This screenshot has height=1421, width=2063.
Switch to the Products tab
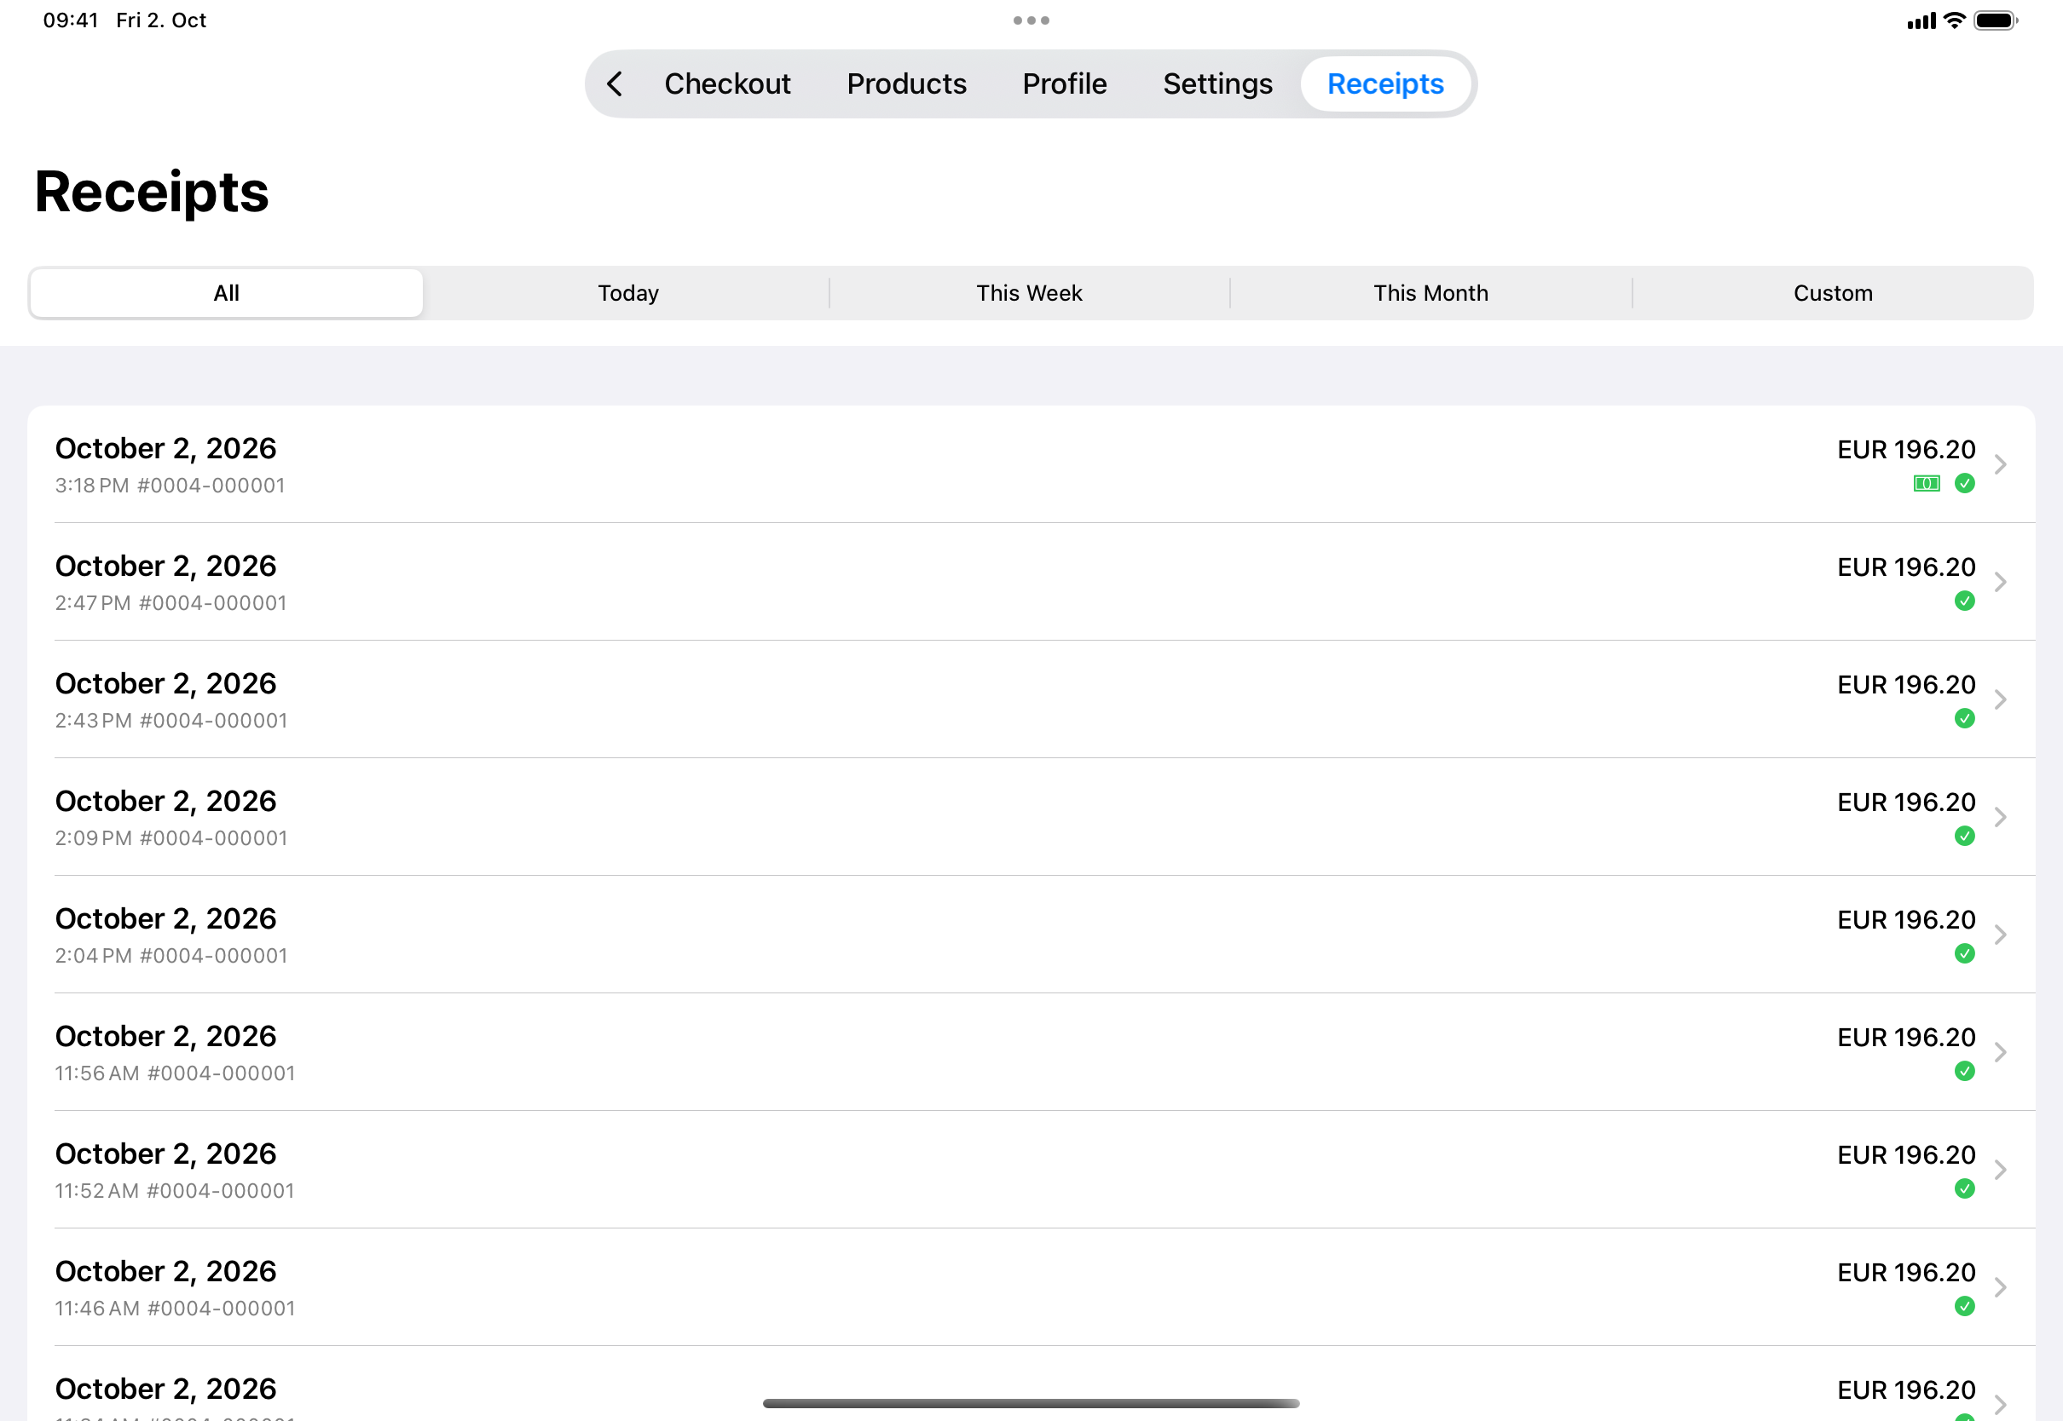pos(906,83)
